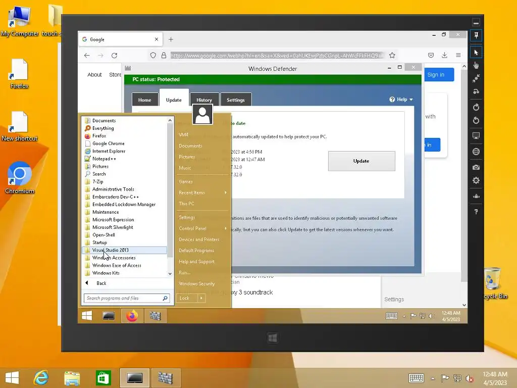Viewport: 517px width, 388px height.
Task: Click the shield tracking protection icon
Action: click(153, 56)
